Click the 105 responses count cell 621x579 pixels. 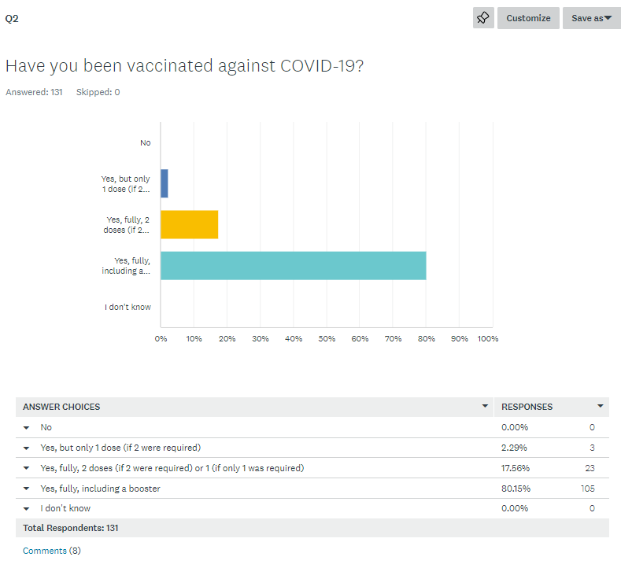(586, 489)
